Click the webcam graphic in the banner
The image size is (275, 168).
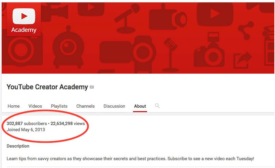pos(68,47)
